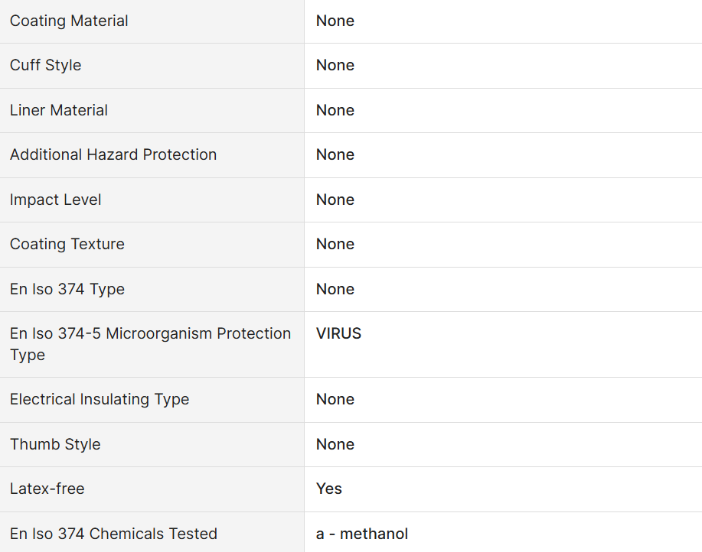Click Additional Hazard Protection label
The width and height of the screenshot is (702, 552).
(x=113, y=154)
